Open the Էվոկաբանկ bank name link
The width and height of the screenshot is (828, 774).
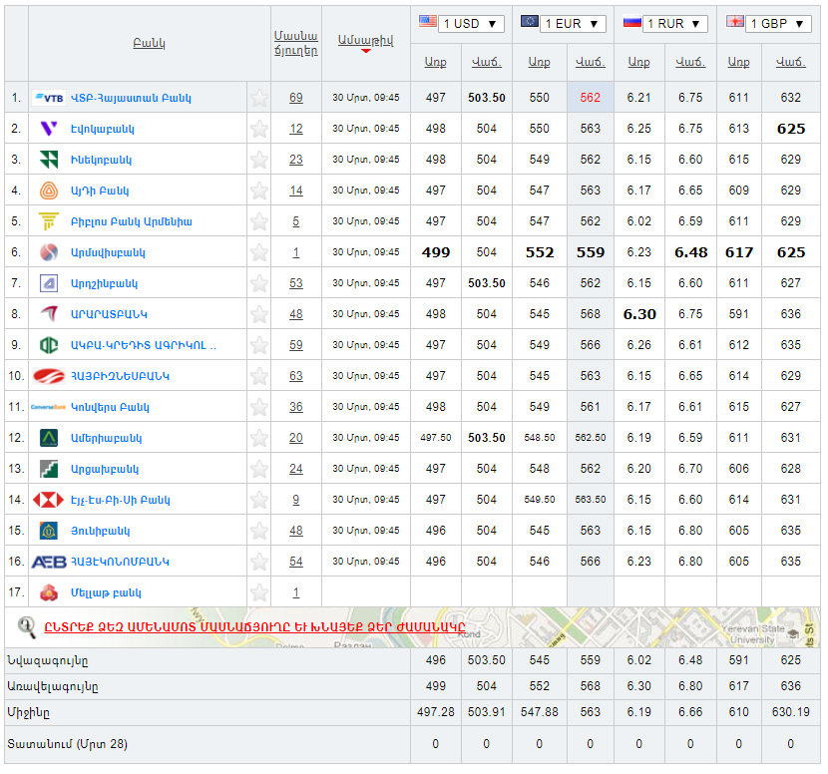(102, 129)
